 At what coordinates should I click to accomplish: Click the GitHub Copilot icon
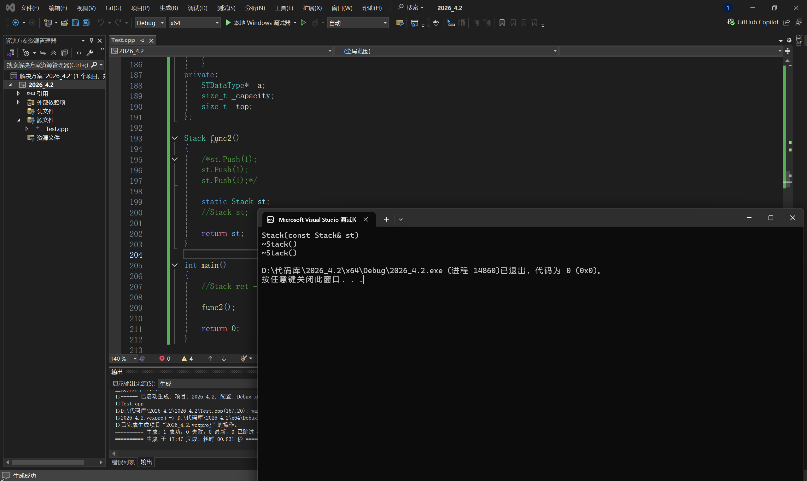tap(731, 22)
